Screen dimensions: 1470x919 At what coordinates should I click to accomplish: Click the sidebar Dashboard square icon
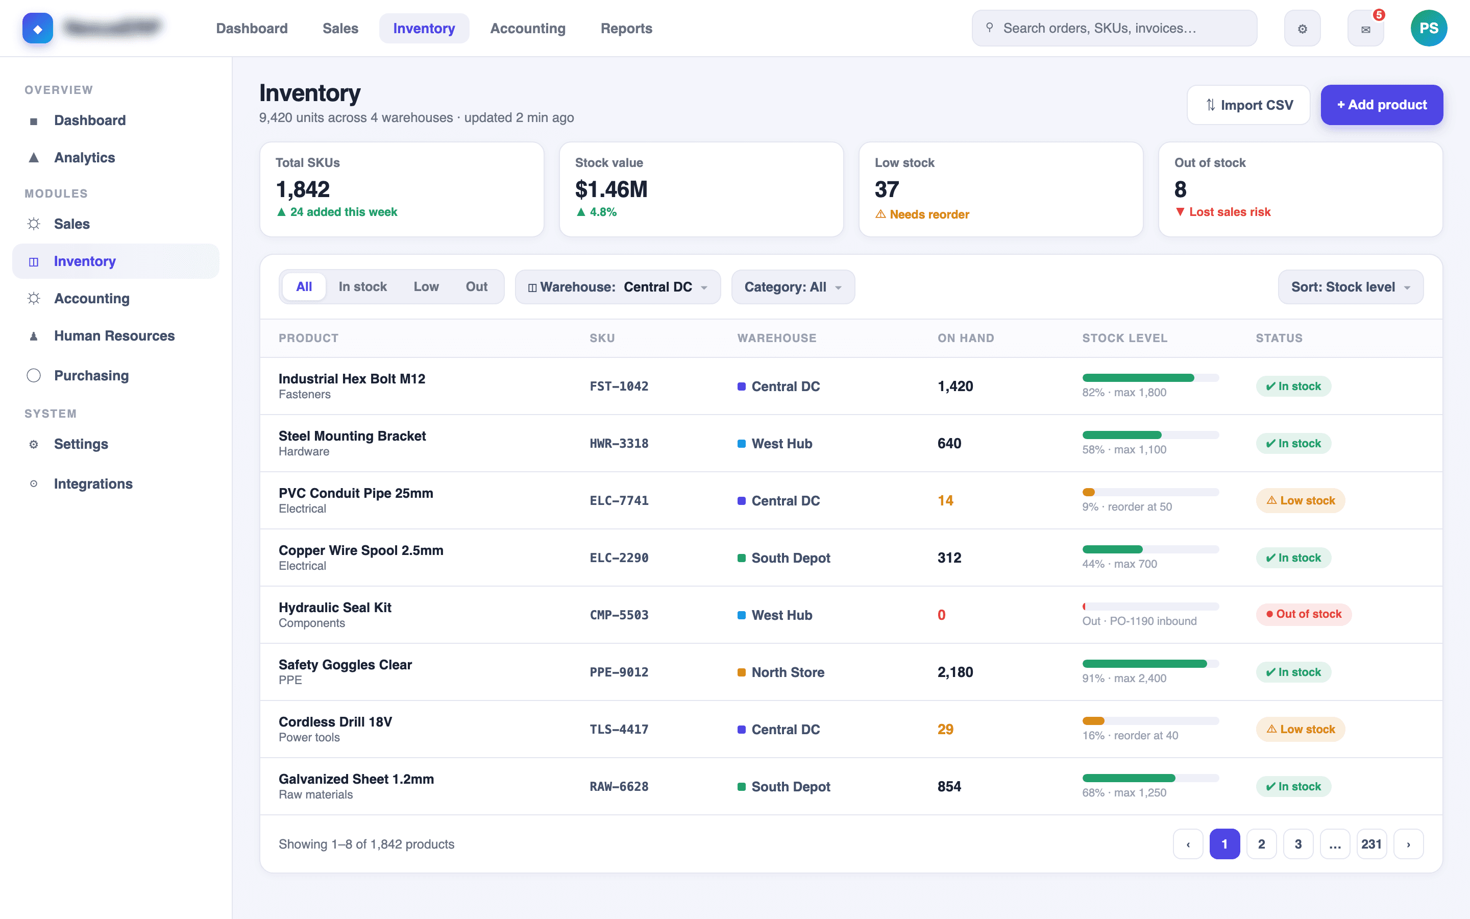click(34, 121)
